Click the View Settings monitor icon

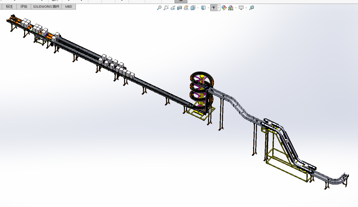[x=241, y=8]
